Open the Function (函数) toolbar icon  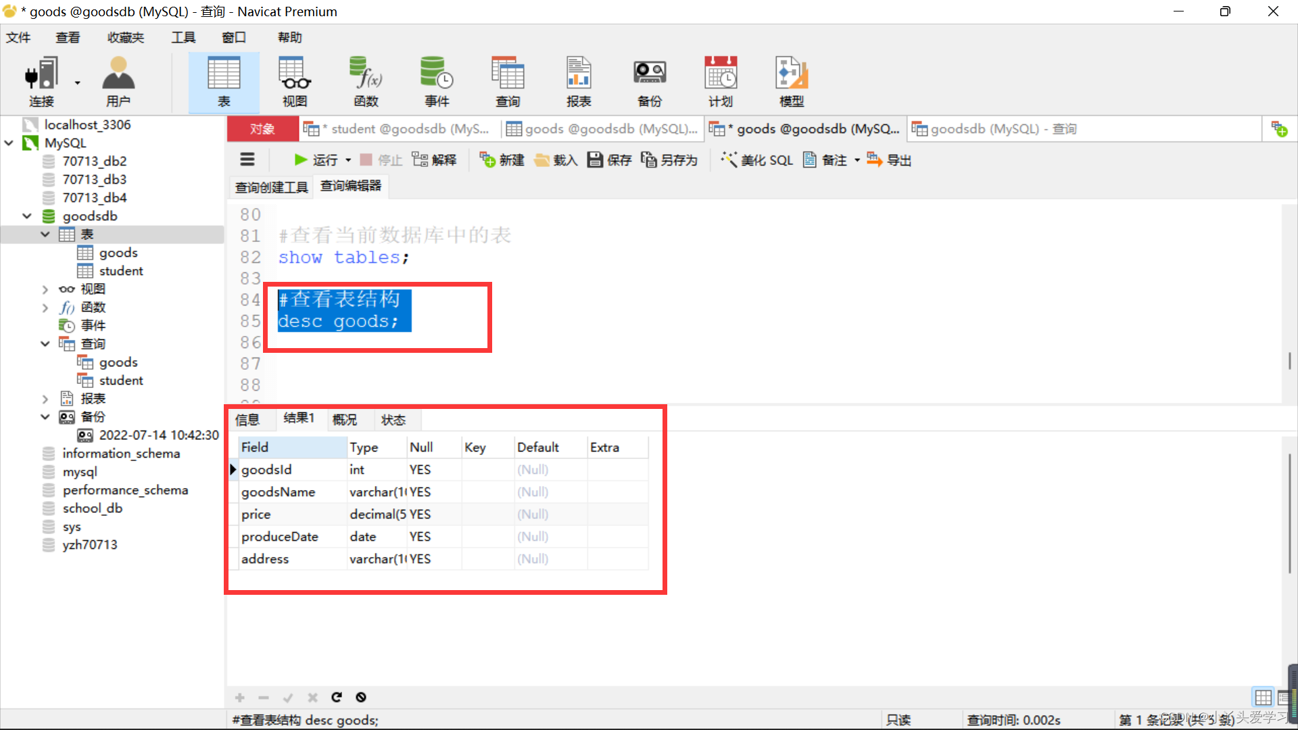coord(366,81)
